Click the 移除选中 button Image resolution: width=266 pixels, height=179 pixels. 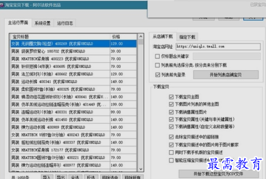point(110,177)
